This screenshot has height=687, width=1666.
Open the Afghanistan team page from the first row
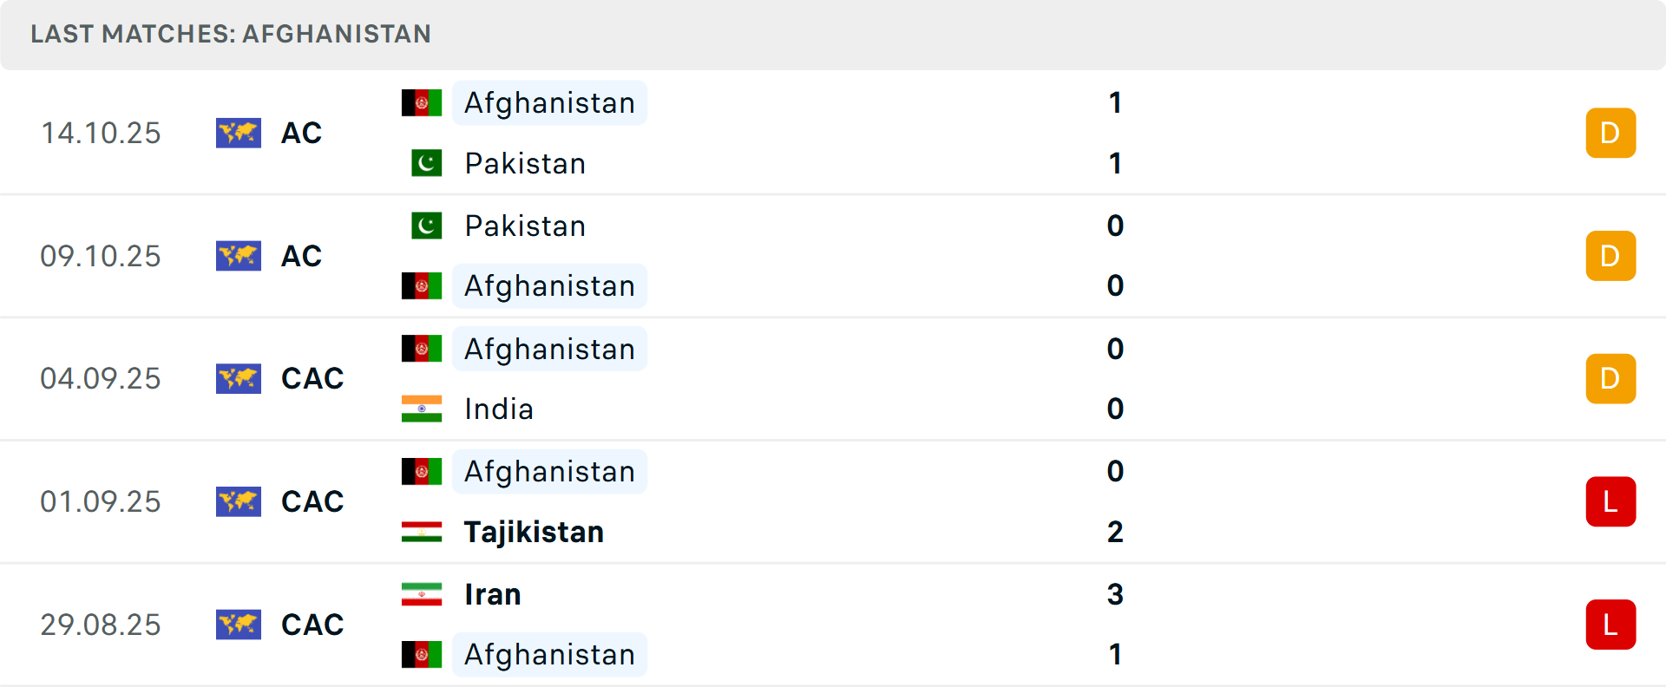(548, 102)
